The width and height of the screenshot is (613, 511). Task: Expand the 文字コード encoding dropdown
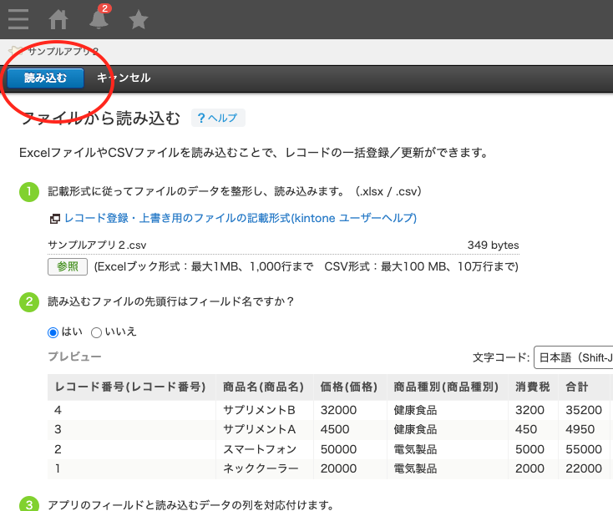click(x=573, y=357)
